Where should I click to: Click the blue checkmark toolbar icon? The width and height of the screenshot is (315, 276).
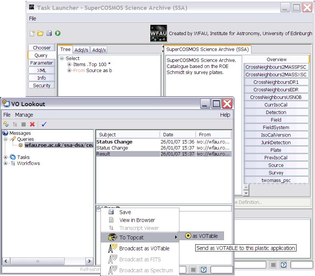tap(44, 124)
